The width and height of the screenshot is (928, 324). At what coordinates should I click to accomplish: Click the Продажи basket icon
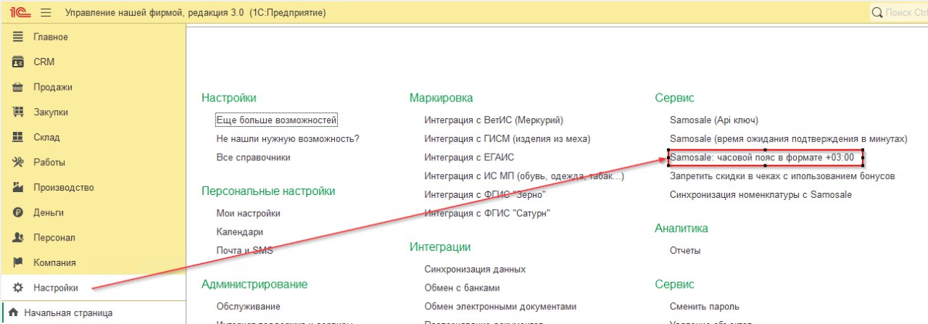(18, 87)
